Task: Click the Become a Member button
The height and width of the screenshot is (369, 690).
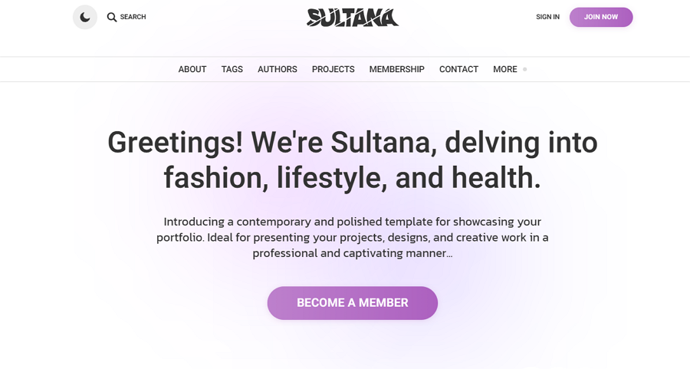Action: click(x=353, y=303)
